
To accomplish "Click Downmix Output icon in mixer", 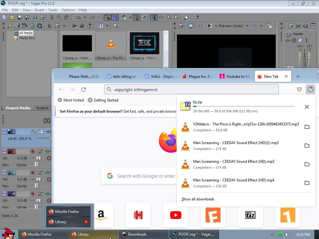I will point(298,26).
